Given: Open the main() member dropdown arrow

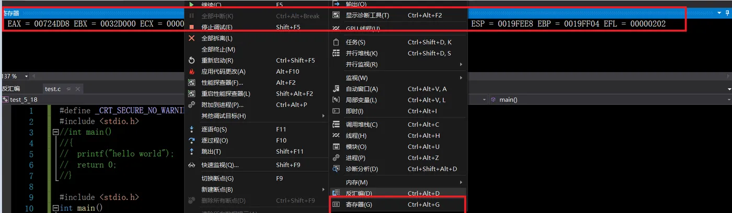Looking at the screenshot, I should [x=729, y=99].
